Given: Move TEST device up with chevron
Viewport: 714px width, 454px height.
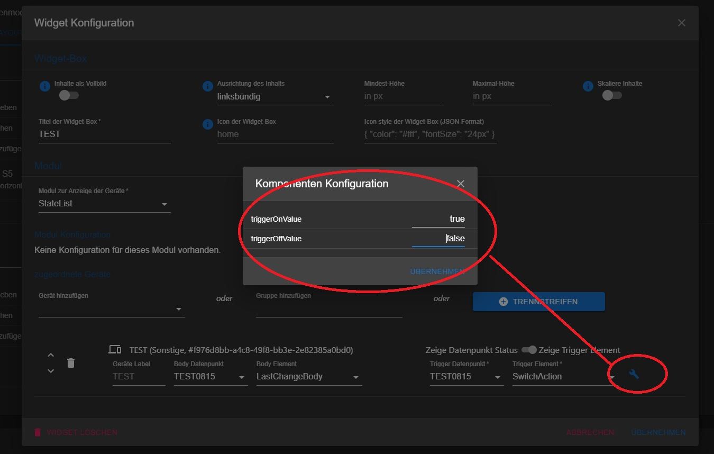Looking at the screenshot, I should tap(51, 355).
